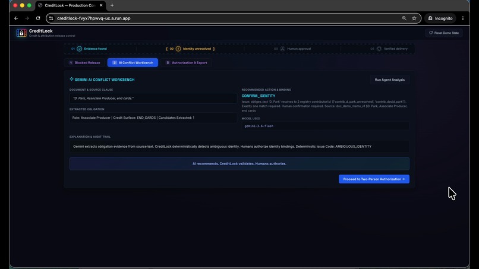Click the Evidence found checkmark icon
Image resolution: width=479 pixels, height=269 pixels.
coord(80,49)
